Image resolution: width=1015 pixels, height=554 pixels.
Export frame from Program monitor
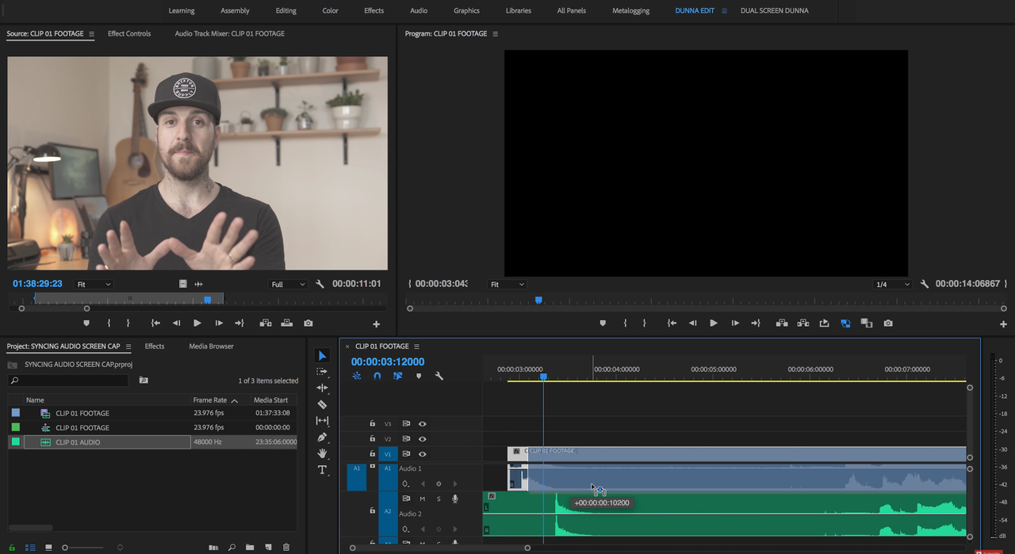pos(888,323)
